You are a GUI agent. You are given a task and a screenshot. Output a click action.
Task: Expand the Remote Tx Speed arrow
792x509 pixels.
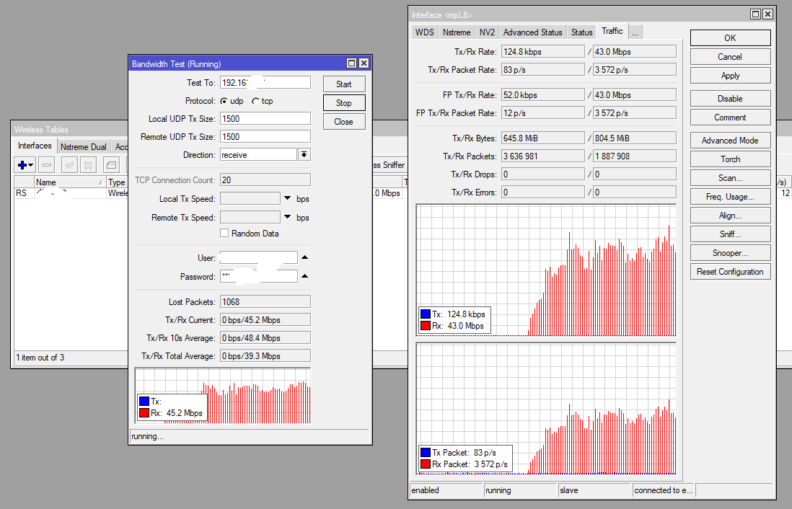coord(287,218)
